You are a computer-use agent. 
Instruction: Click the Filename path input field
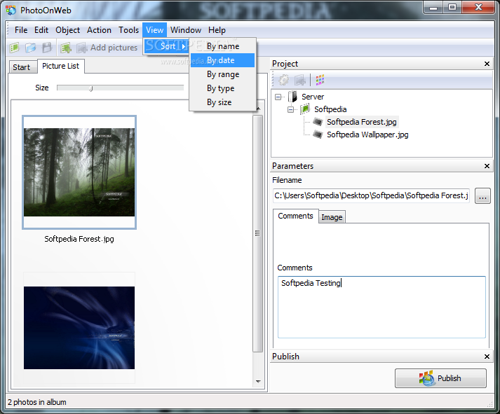click(x=371, y=195)
